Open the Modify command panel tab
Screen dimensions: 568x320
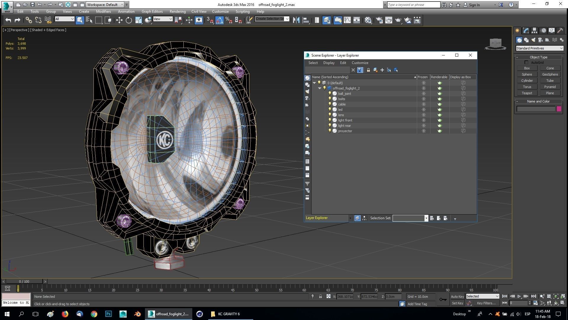click(x=526, y=31)
